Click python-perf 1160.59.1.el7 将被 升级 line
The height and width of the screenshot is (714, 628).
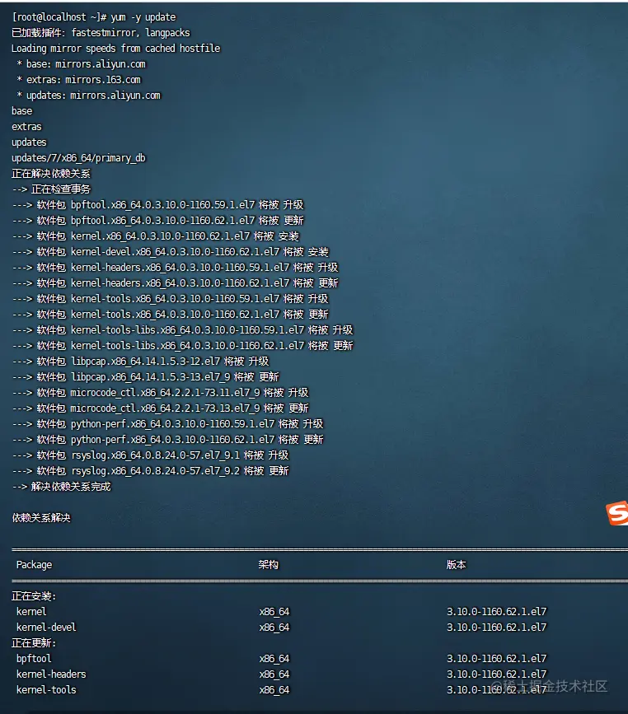[167, 424]
